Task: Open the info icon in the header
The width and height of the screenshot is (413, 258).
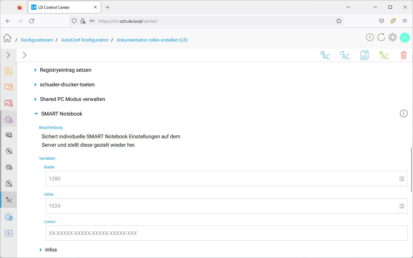Action: [x=370, y=37]
